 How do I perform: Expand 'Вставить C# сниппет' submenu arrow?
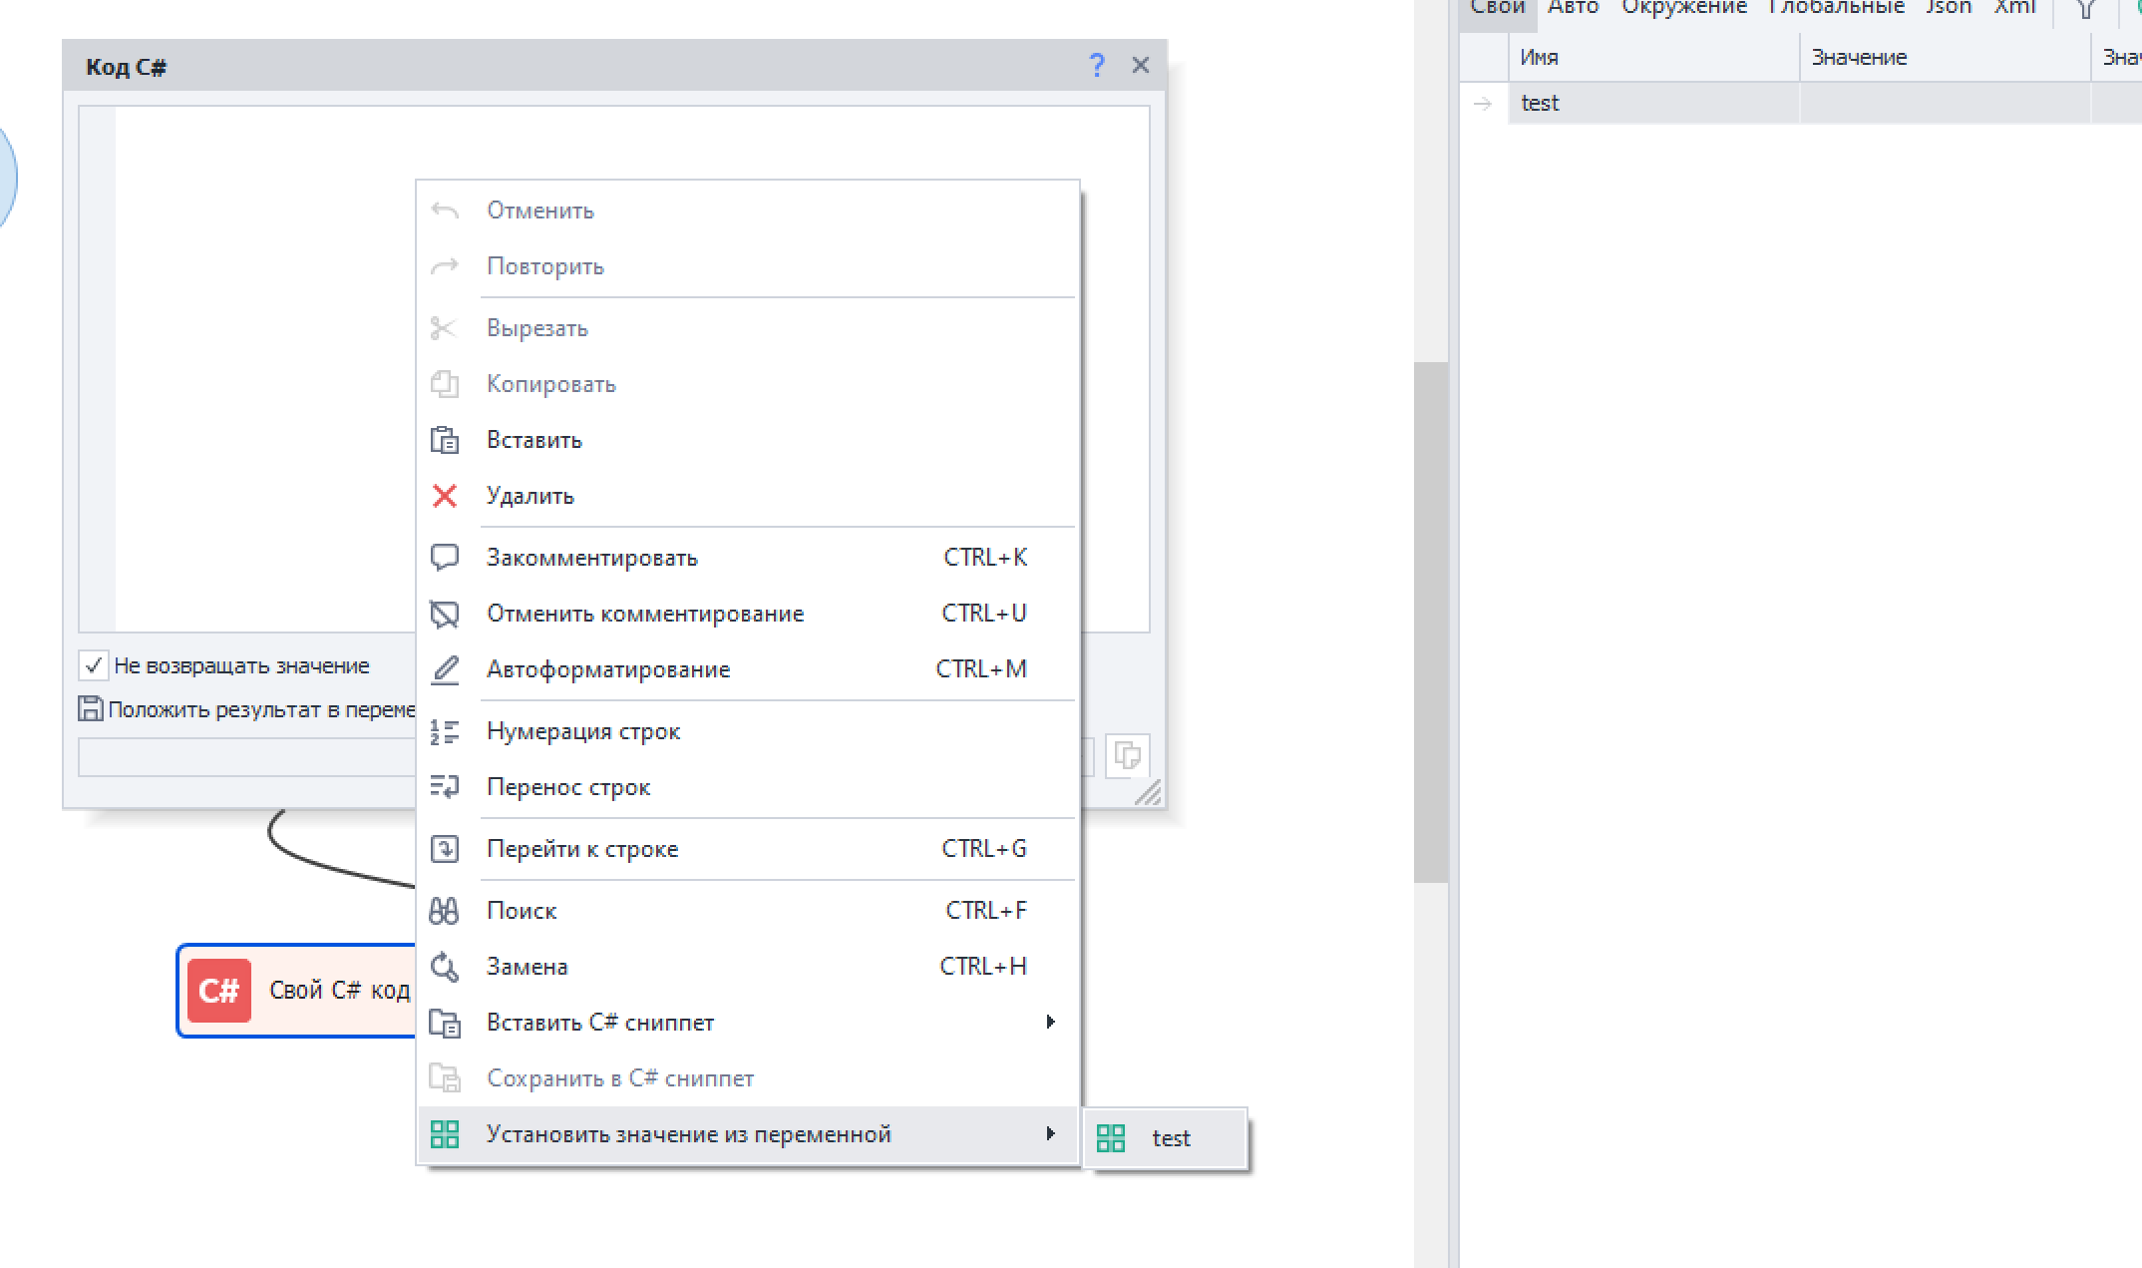tap(1049, 1022)
